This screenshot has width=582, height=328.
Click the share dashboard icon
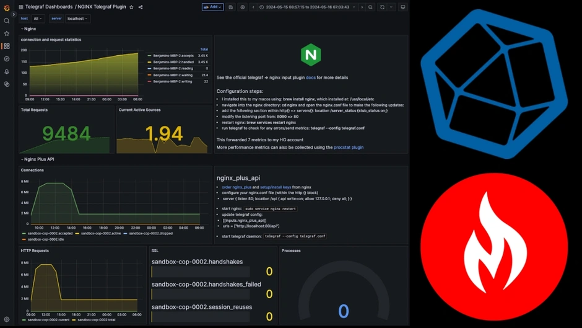coord(141,7)
